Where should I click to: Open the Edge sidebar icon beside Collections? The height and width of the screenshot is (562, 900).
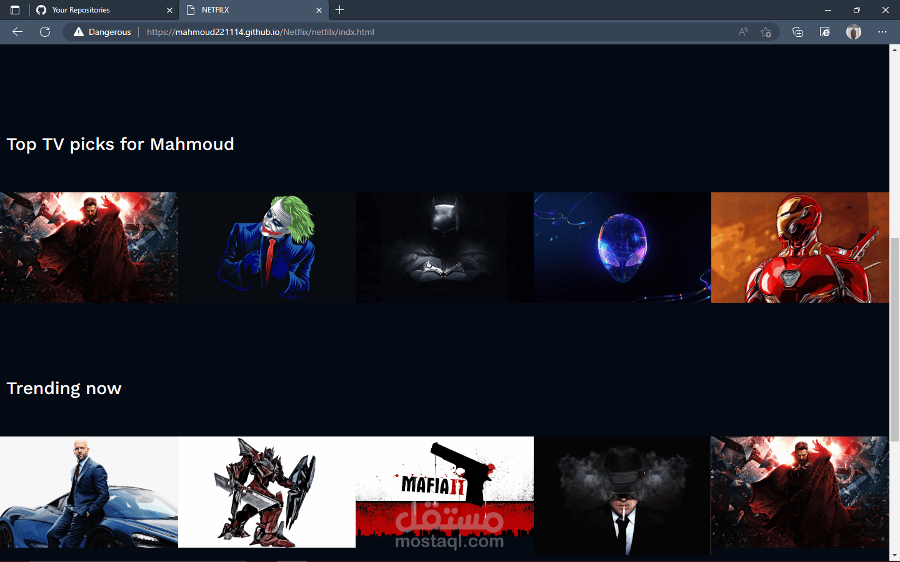point(825,32)
